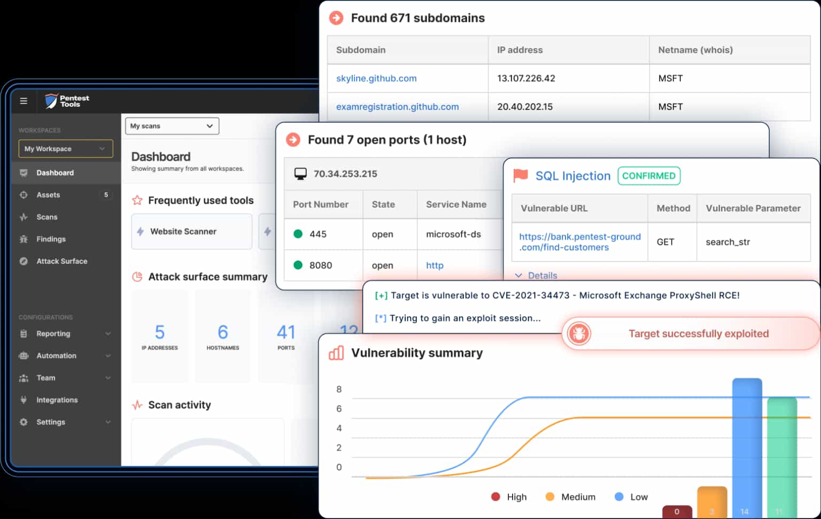Select the Scans icon in the sidebar

pos(23,217)
